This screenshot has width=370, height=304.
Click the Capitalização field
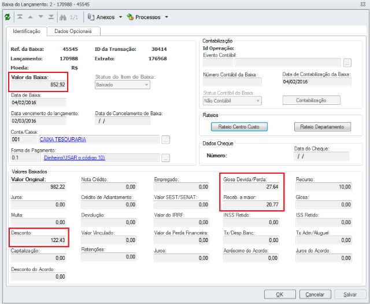coord(39,258)
